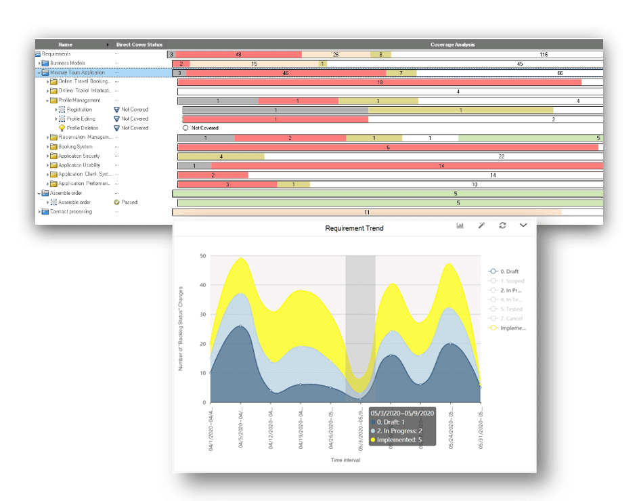
Task: Click the wand settings icon in Requirement Trend
Action: click(x=481, y=225)
